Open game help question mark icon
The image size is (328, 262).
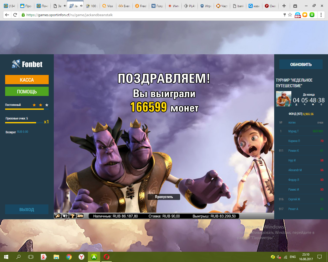point(73,216)
